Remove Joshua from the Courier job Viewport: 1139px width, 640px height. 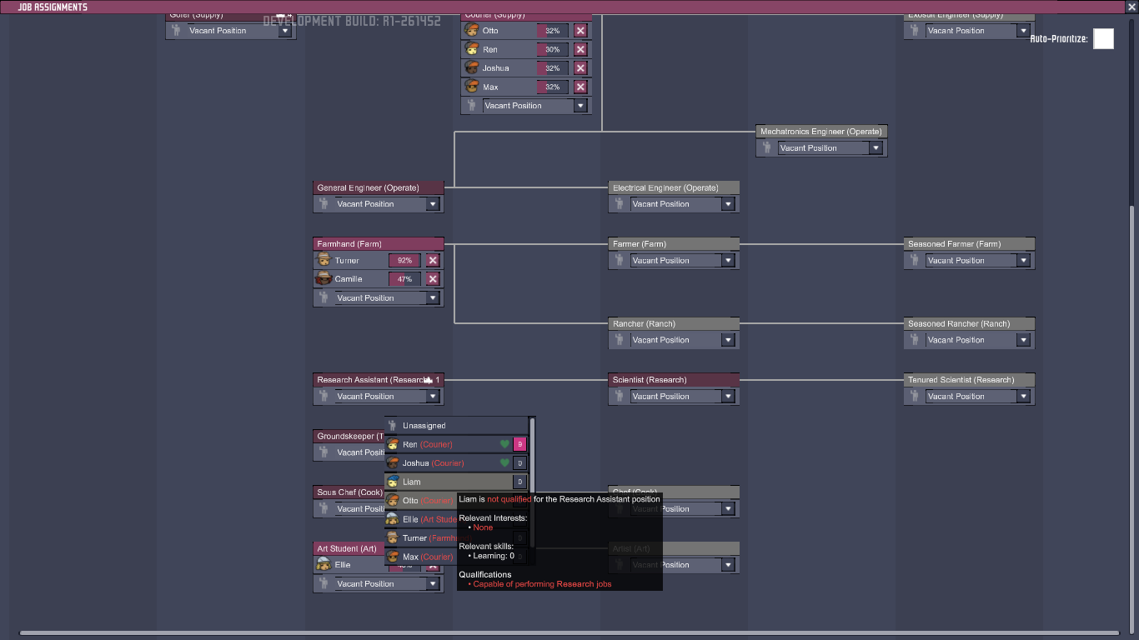pyautogui.click(x=580, y=68)
